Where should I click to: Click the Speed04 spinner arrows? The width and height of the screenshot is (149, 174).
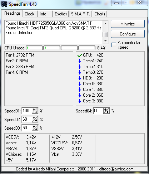pyautogui.click(x=106, y=111)
